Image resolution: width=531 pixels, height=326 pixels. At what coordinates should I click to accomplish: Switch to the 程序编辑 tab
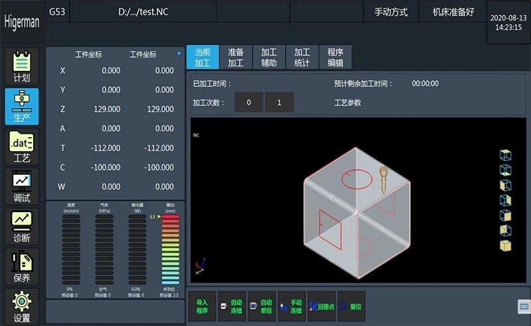(x=335, y=58)
